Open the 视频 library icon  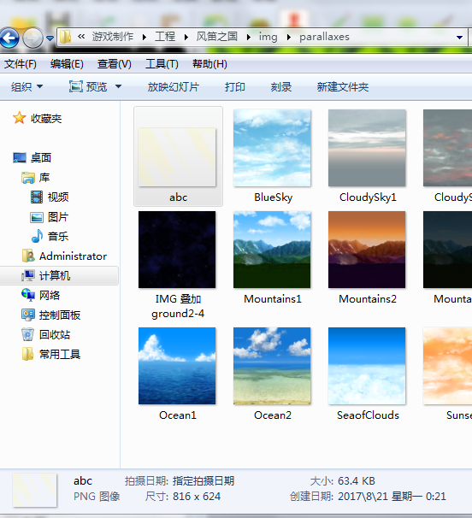click(x=37, y=197)
